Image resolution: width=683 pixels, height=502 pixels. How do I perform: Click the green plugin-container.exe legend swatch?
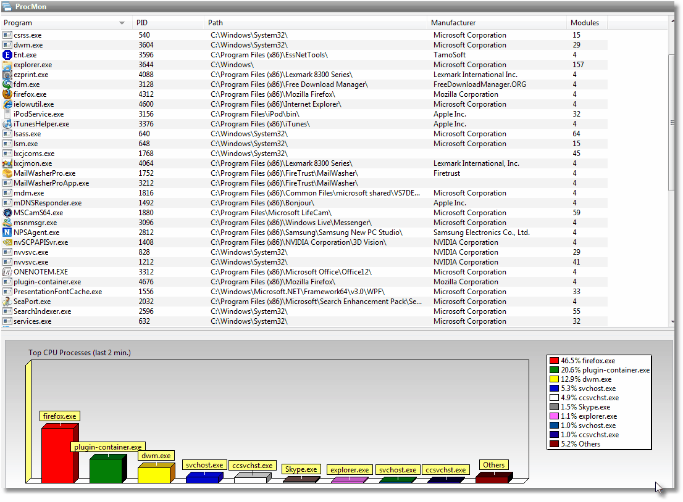[x=554, y=370]
